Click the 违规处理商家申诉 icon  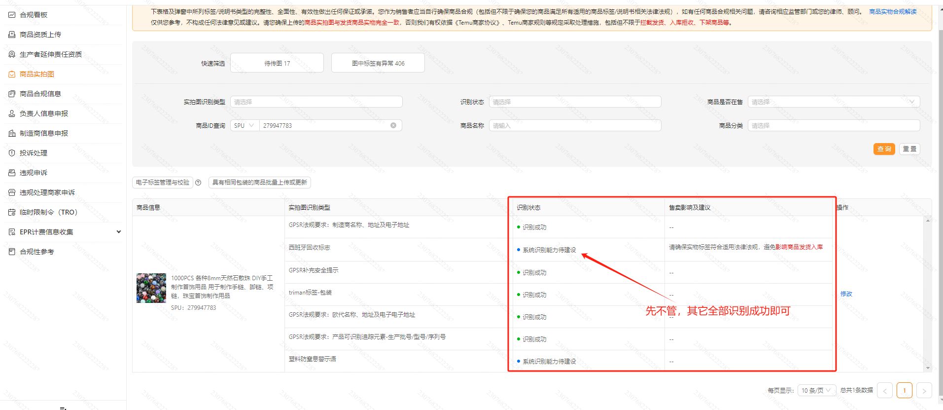[x=12, y=192]
